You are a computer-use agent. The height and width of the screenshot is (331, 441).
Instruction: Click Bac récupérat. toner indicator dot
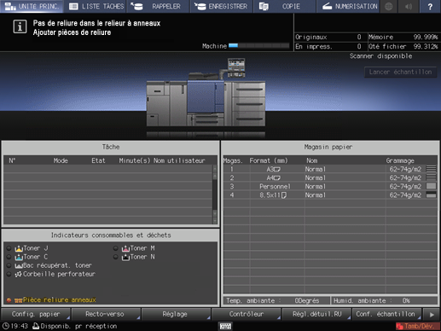[9, 265]
